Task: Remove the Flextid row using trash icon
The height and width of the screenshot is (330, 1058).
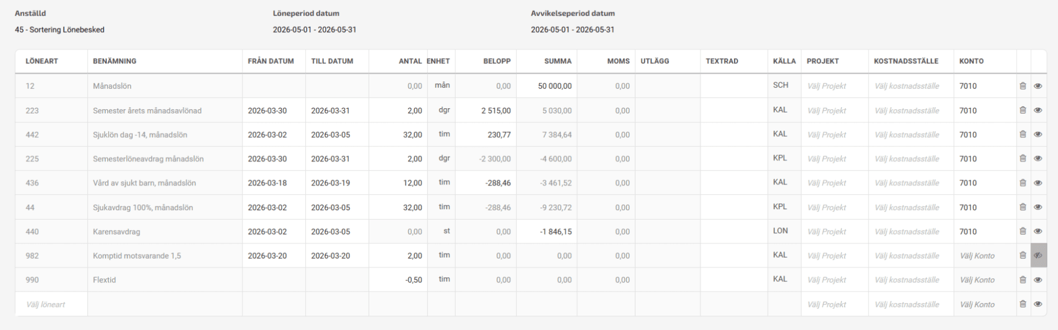Action: pyautogui.click(x=1023, y=280)
